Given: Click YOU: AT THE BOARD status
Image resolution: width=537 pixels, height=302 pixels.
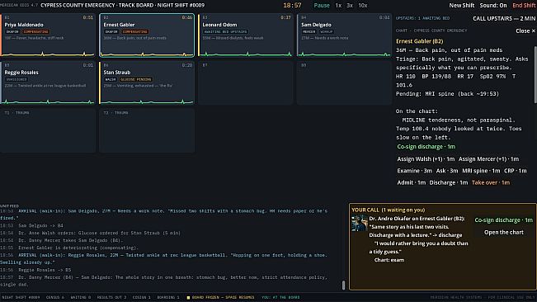Looking at the screenshot, I should click(x=280, y=298).
